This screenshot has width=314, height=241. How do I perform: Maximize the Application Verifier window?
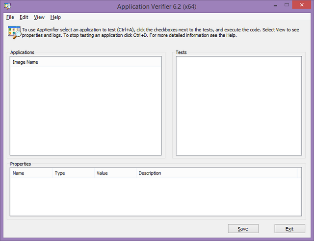click(287, 5)
